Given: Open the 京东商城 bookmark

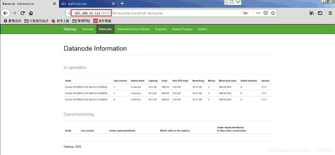Looking at the screenshot, I should point(102,21).
